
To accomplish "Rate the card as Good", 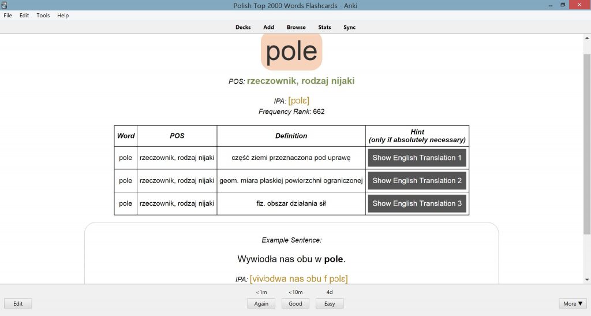I will pyautogui.click(x=295, y=303).
